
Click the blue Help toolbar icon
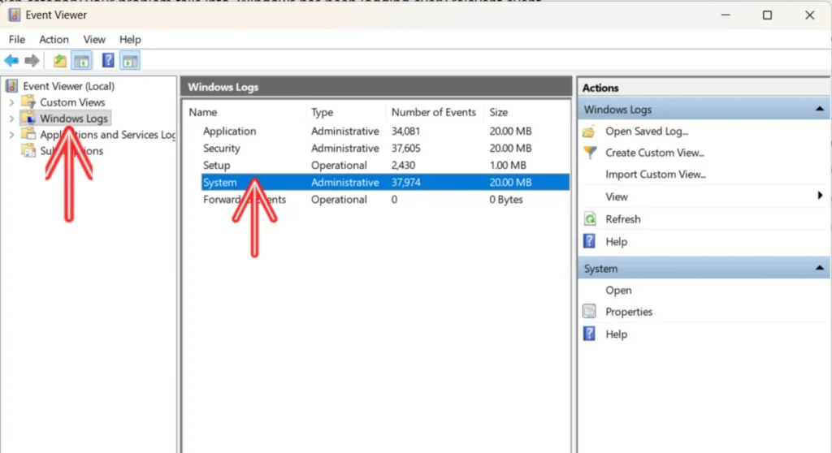click(x=108, y=60)
